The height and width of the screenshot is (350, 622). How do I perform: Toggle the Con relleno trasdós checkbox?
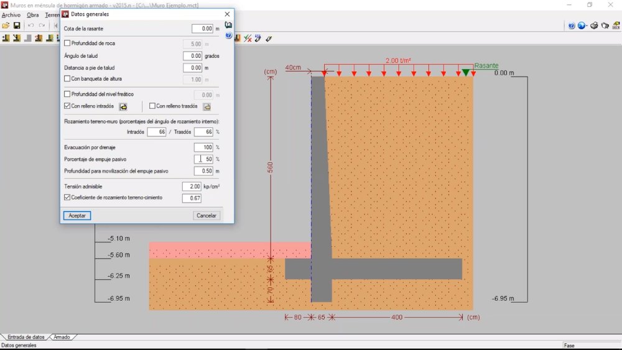152,106
